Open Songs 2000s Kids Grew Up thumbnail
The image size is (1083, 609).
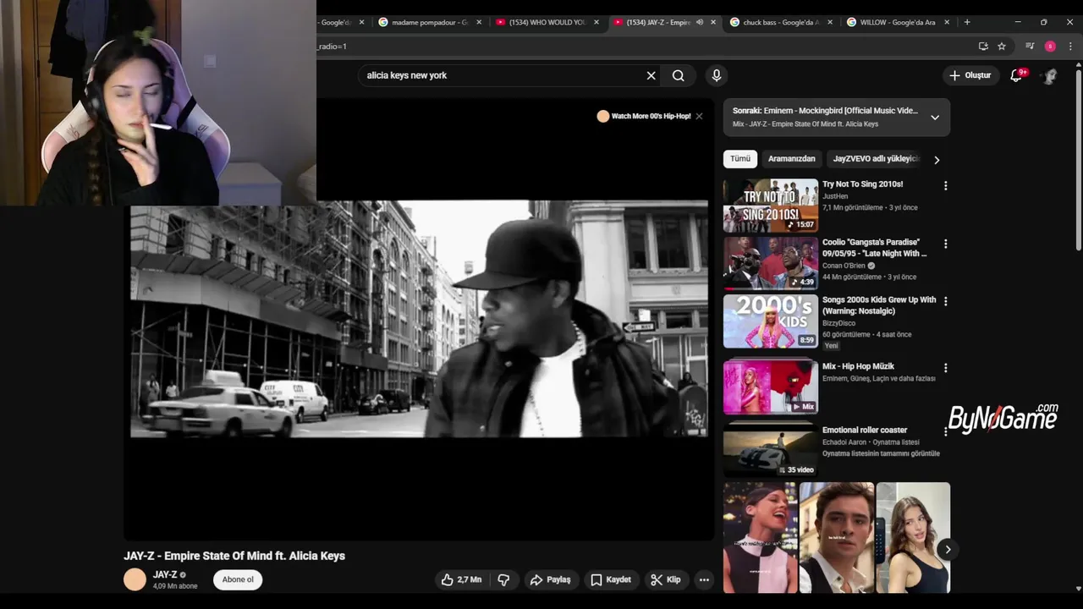tap(771, 321)
